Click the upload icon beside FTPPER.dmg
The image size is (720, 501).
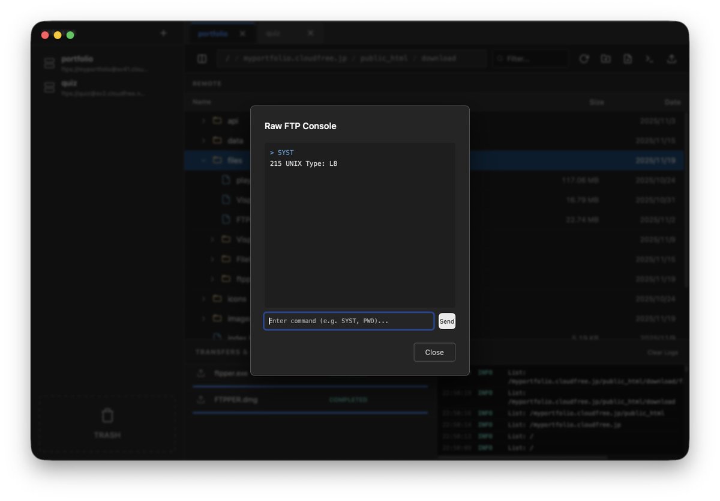point(200,399)
